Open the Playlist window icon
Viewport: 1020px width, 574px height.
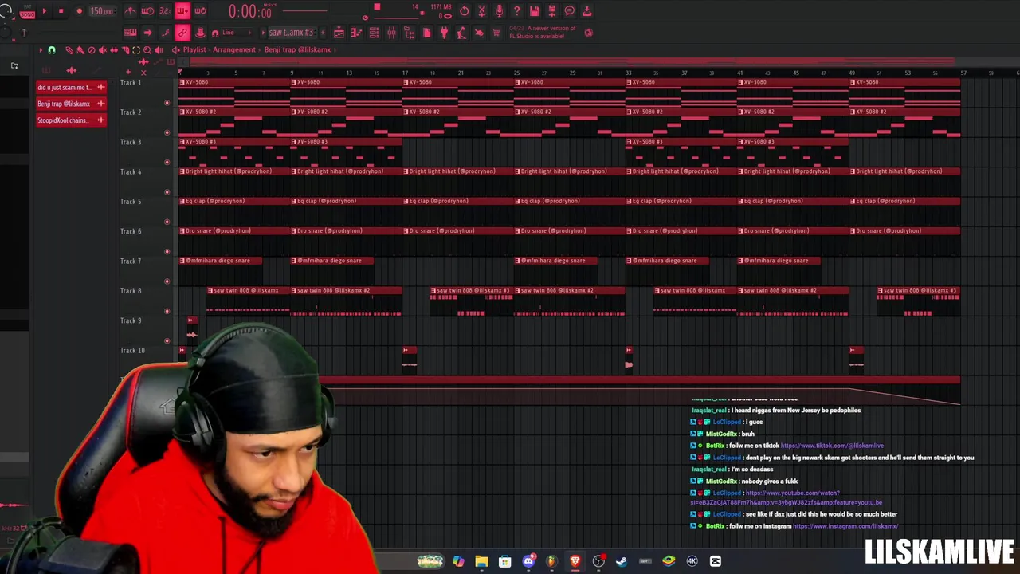pos(339,33)
